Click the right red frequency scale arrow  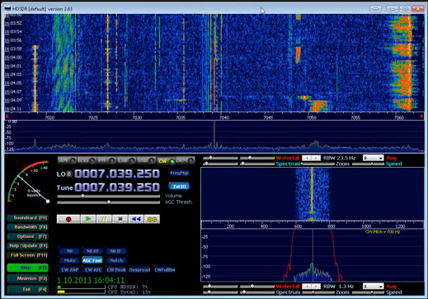click(421, 116)
